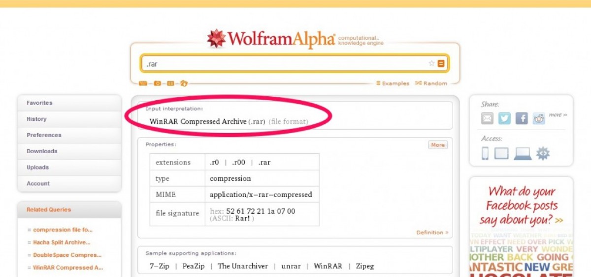
Task: Click the PeaZip supporting application
Action: [x=195, y=266]
